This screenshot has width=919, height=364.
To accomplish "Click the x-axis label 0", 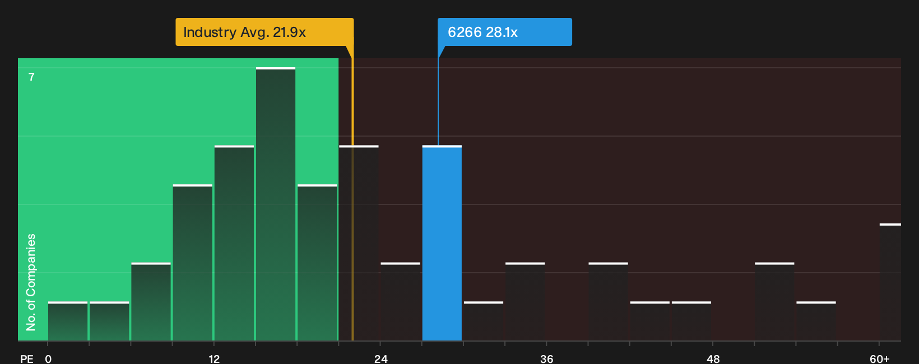I will 48,358.
